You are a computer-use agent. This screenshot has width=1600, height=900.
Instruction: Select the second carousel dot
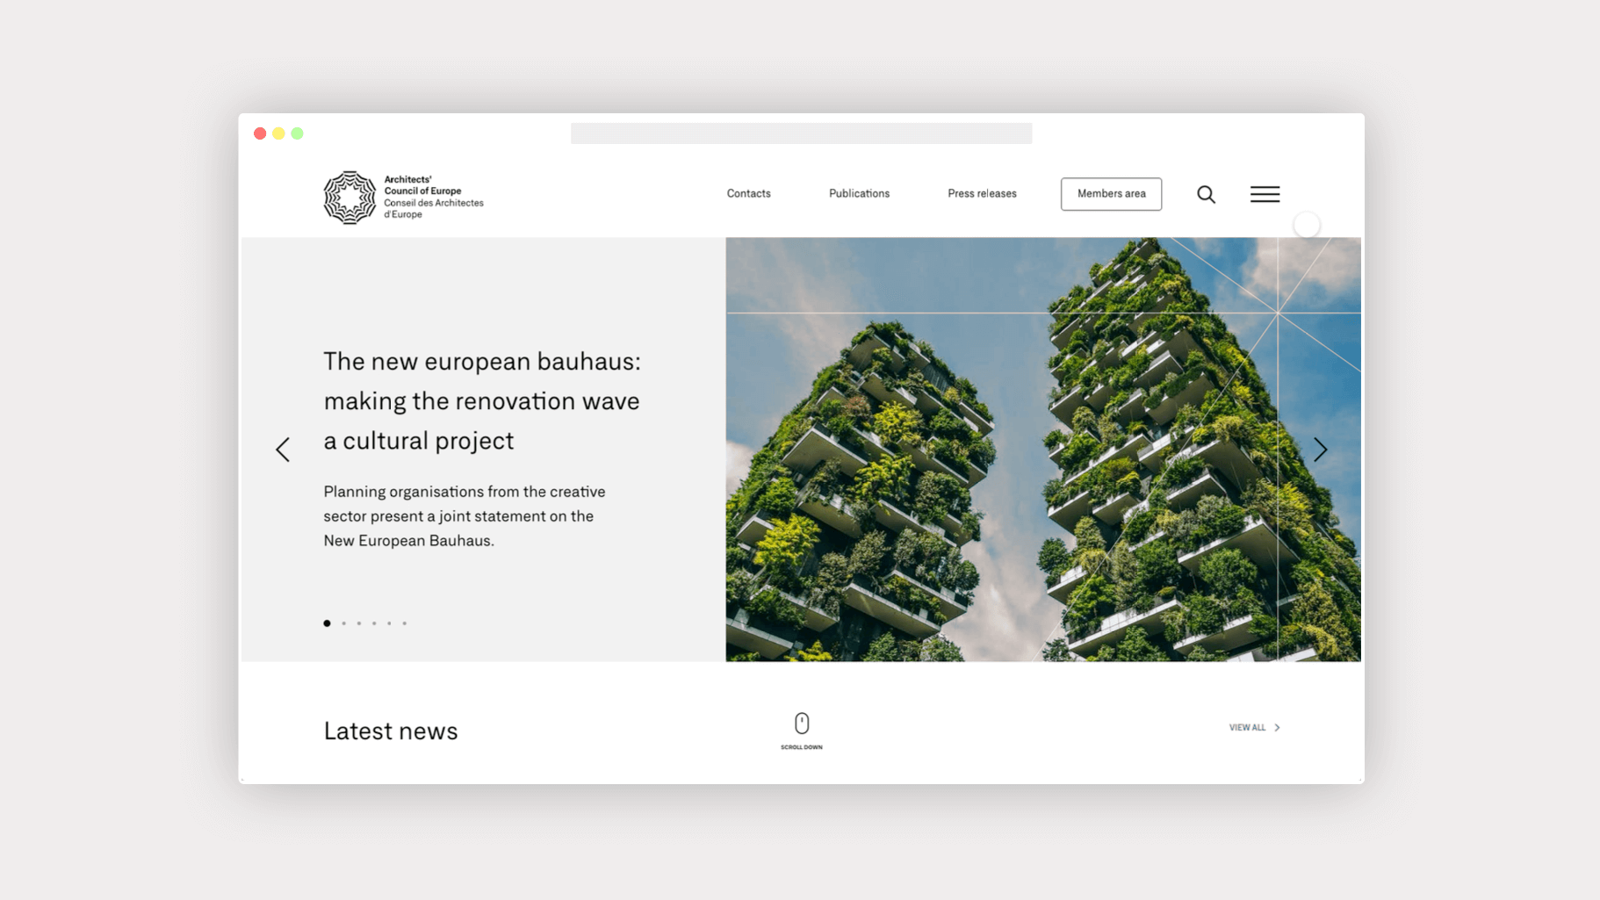tap(343, 623)
